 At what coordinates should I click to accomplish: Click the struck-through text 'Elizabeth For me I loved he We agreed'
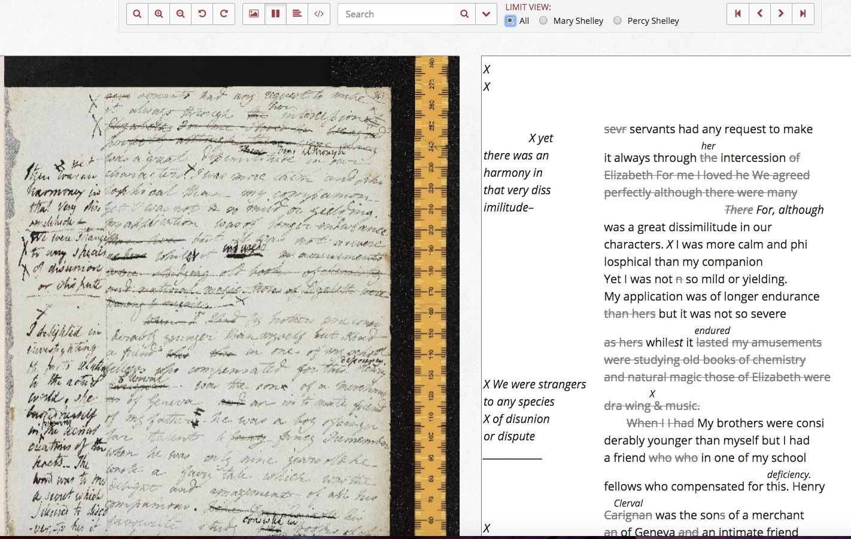(x=707, y=175)
